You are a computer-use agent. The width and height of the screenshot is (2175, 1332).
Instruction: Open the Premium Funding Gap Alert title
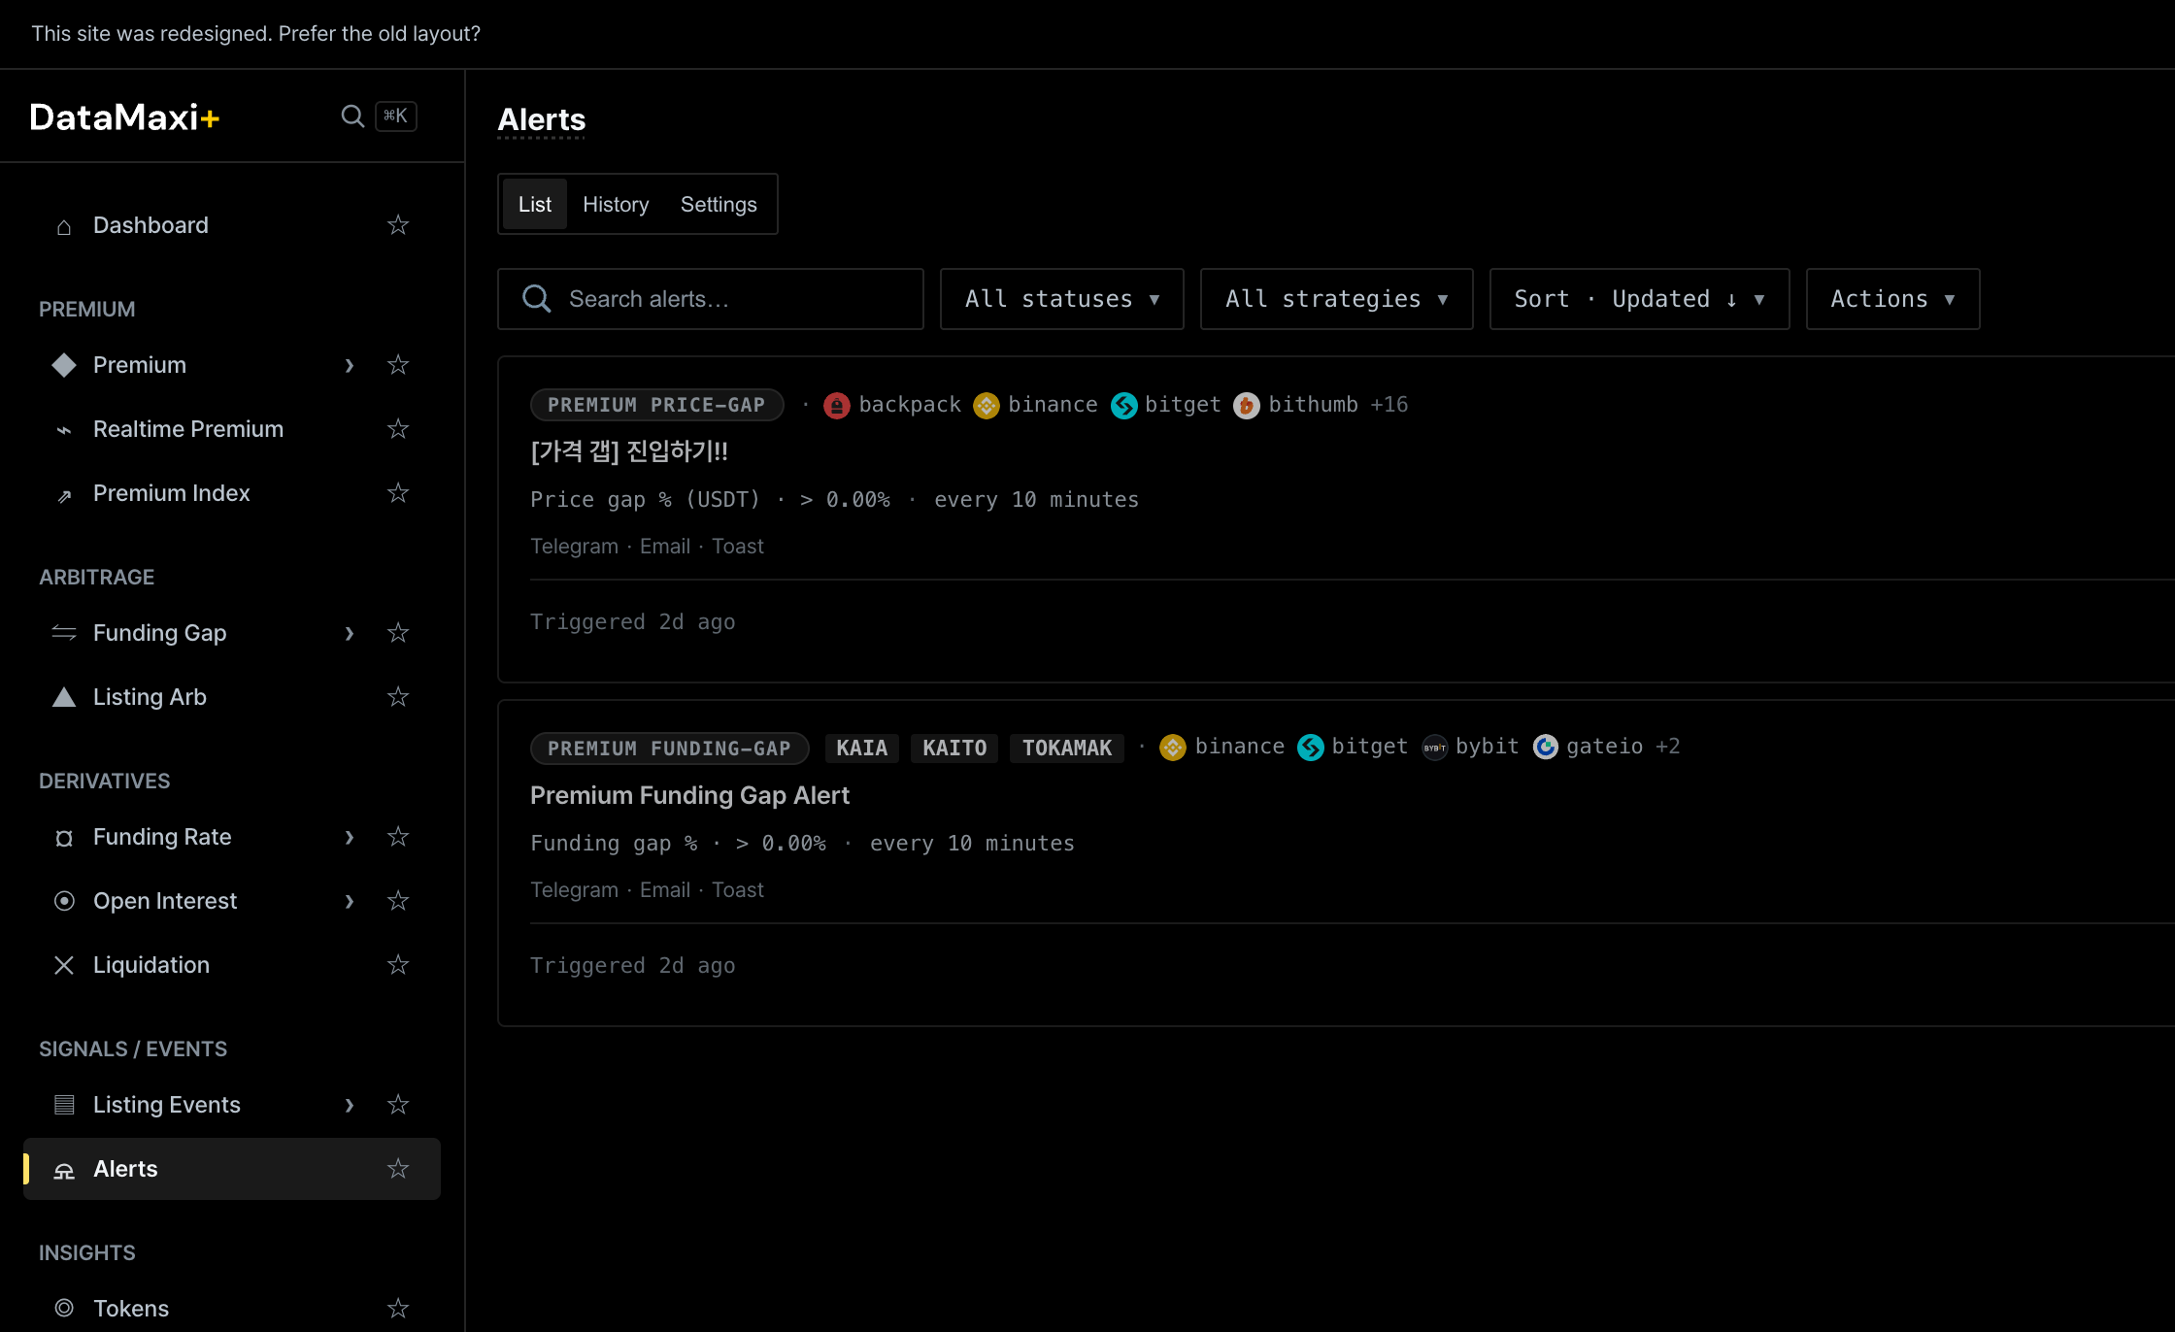coord(689,795)
